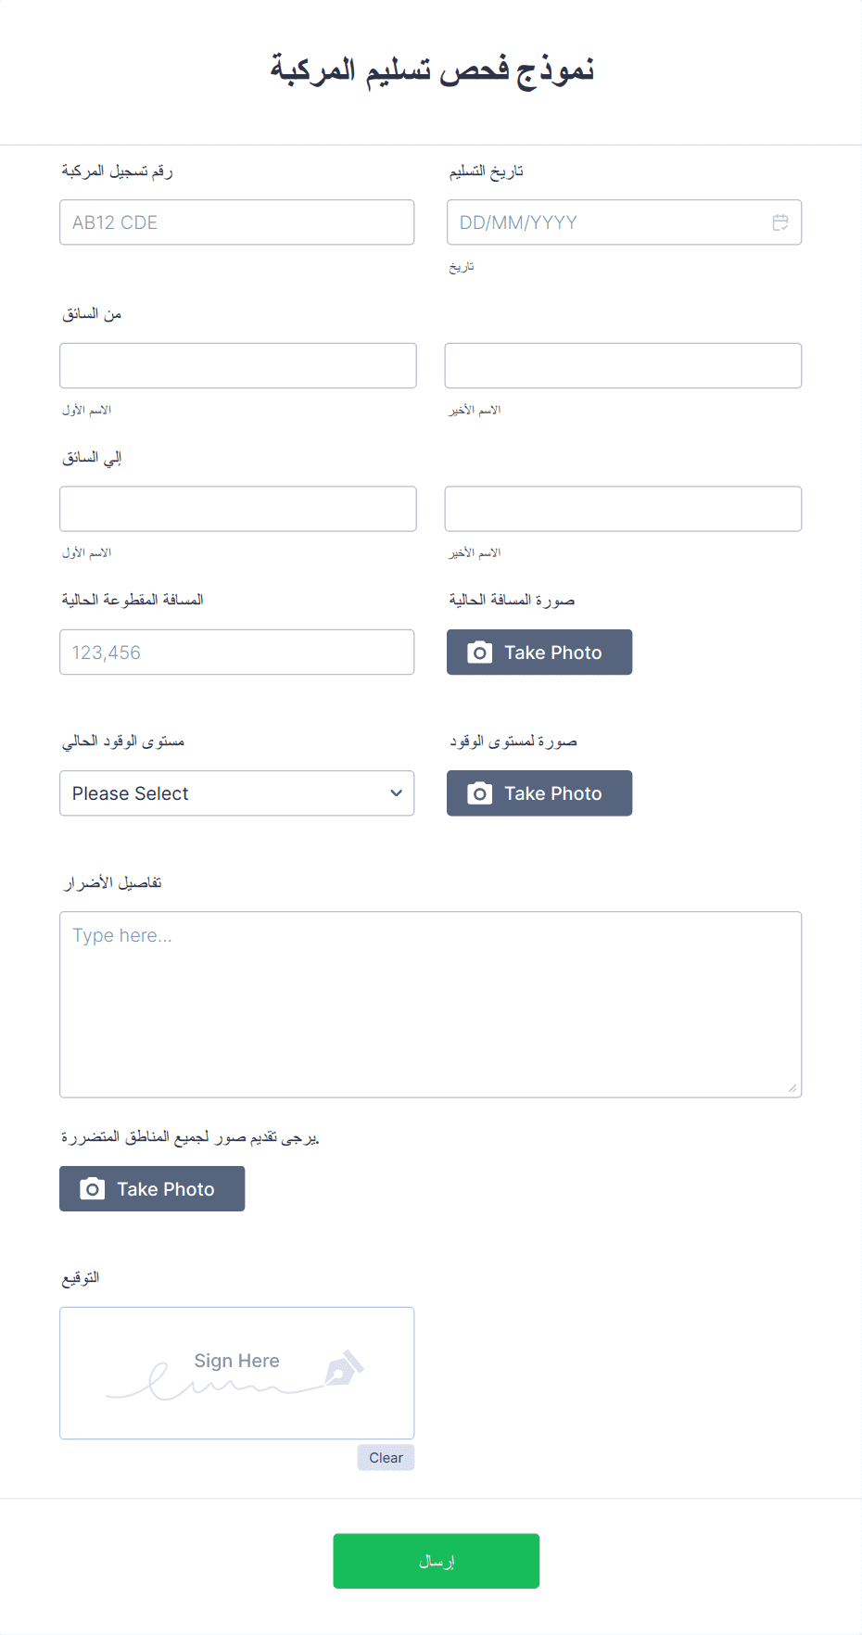Grab the textarea resize handle corner
This screenshot has height=1635, width=862.
tap(792, 1088)
